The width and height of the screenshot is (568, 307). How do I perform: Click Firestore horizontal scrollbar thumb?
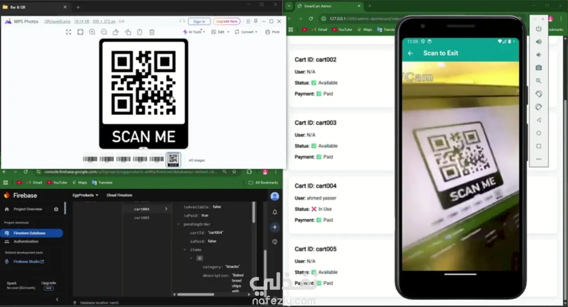[x=196, y=294]
